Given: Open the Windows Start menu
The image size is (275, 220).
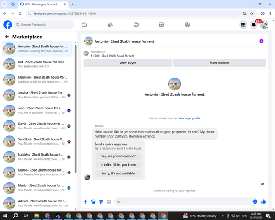Looking at the screenshot, I should (x=5, y=216).
